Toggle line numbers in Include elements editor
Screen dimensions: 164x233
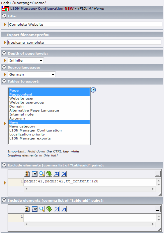point(27,209)
